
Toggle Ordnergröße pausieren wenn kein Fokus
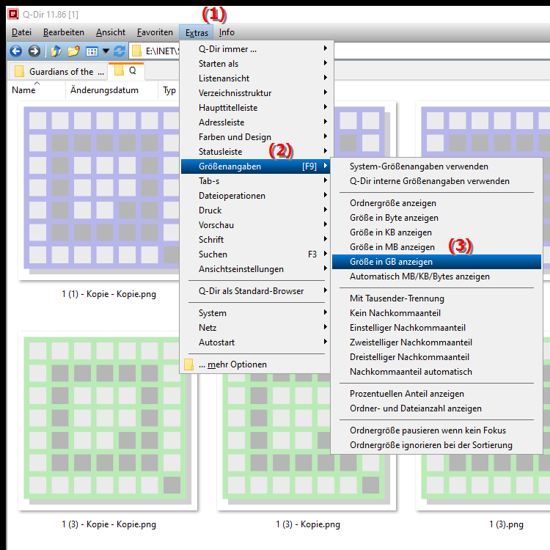[436, 430]
